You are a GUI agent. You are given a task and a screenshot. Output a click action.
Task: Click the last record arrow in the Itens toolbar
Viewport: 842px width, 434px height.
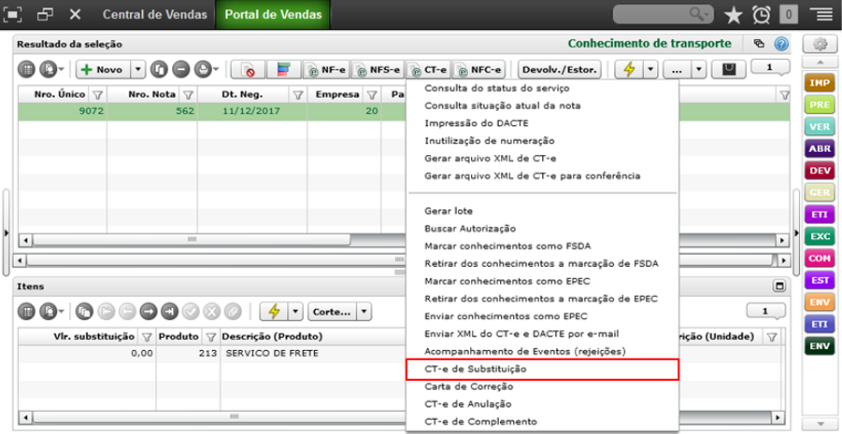[x=169, y=311]
